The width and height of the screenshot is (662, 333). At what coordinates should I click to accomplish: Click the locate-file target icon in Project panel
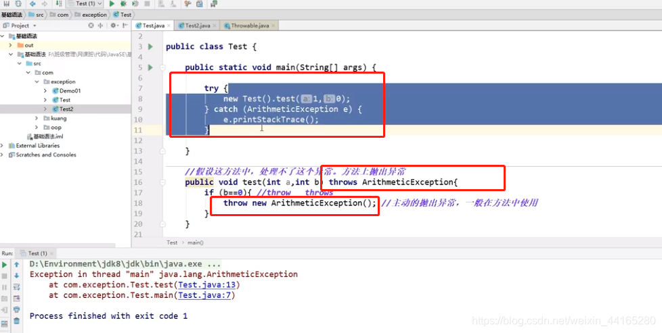click(x=91, y=25)
